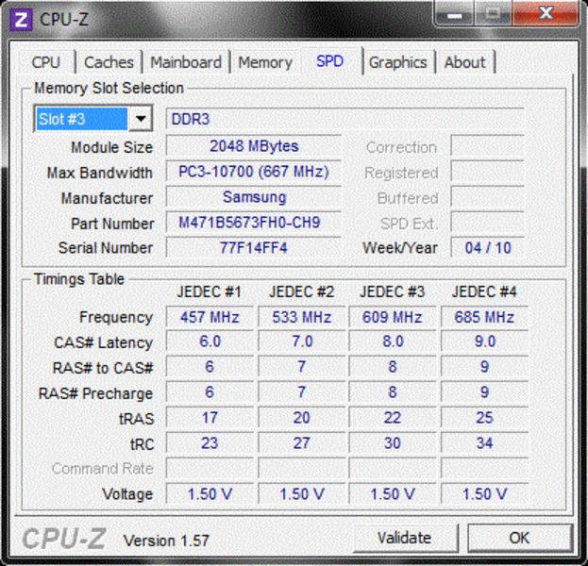The width and height of the screenshot is (588, 566).
Task: Click the JEDEC #1 Voltage 1.50 V cell
Action: pyautogui.click(x=210, y=494)
